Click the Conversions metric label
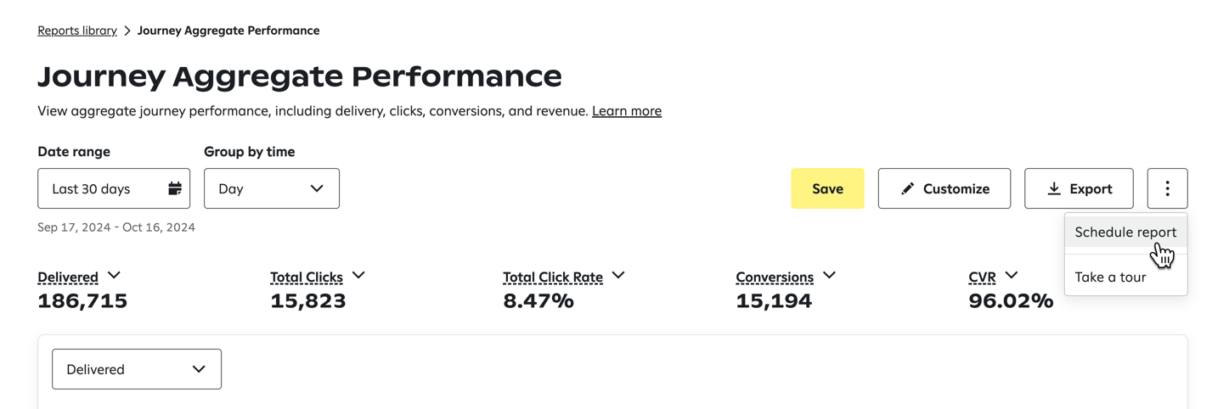Screen dimensions: 1229x409 [x=775, y=277]
